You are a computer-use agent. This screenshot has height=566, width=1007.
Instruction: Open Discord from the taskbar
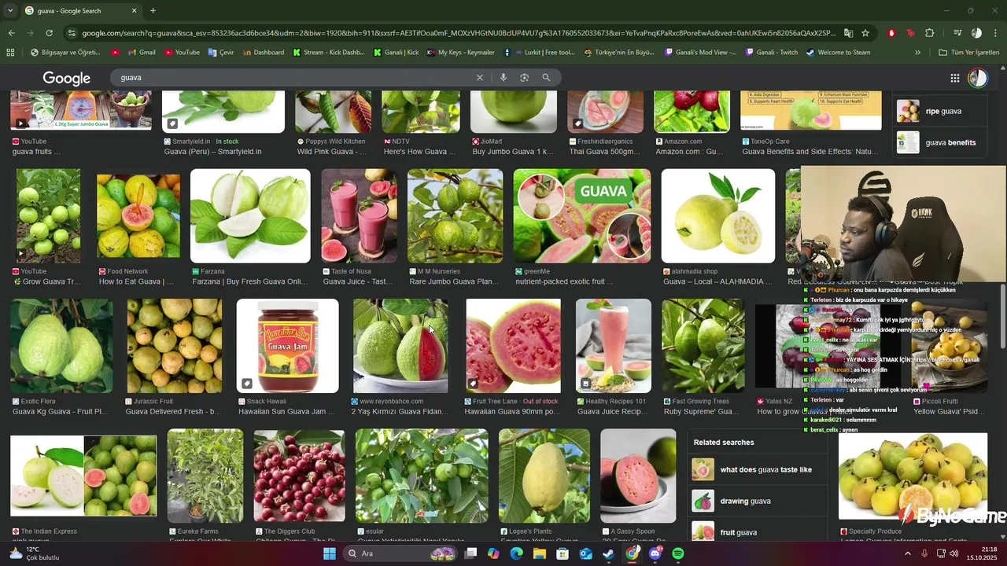tap(655, 554)
